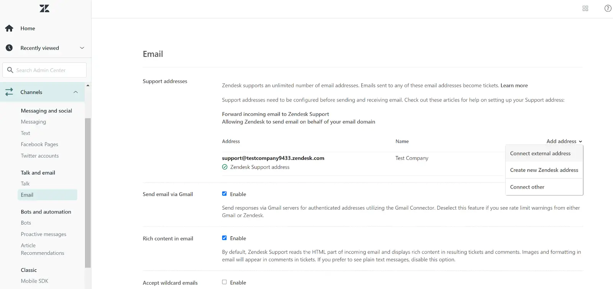Click Forward incoming email to Zendesk Support
This screenshot has width=613, height=289.
click(x=275, y=114)
